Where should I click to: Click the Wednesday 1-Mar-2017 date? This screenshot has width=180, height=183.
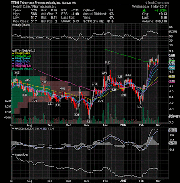(x=149, y=6)
